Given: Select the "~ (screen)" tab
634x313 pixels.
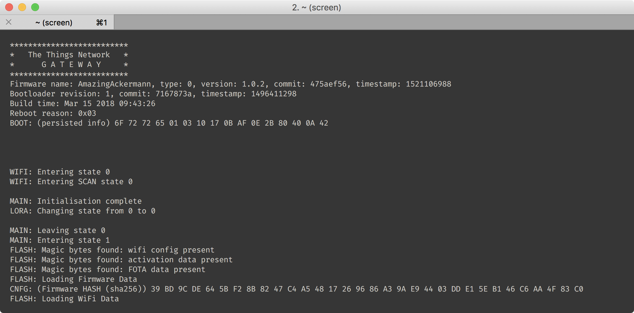Looking at the screenshot, I should 54,22.
